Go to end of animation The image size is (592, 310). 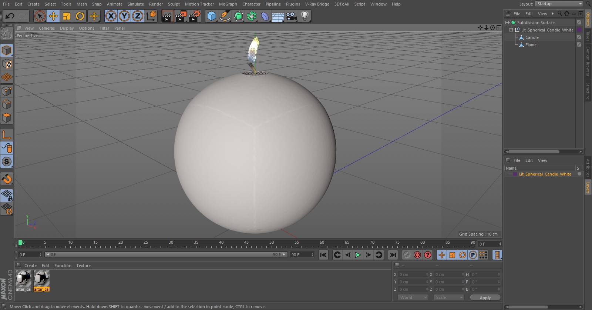(x=393, y=255)
